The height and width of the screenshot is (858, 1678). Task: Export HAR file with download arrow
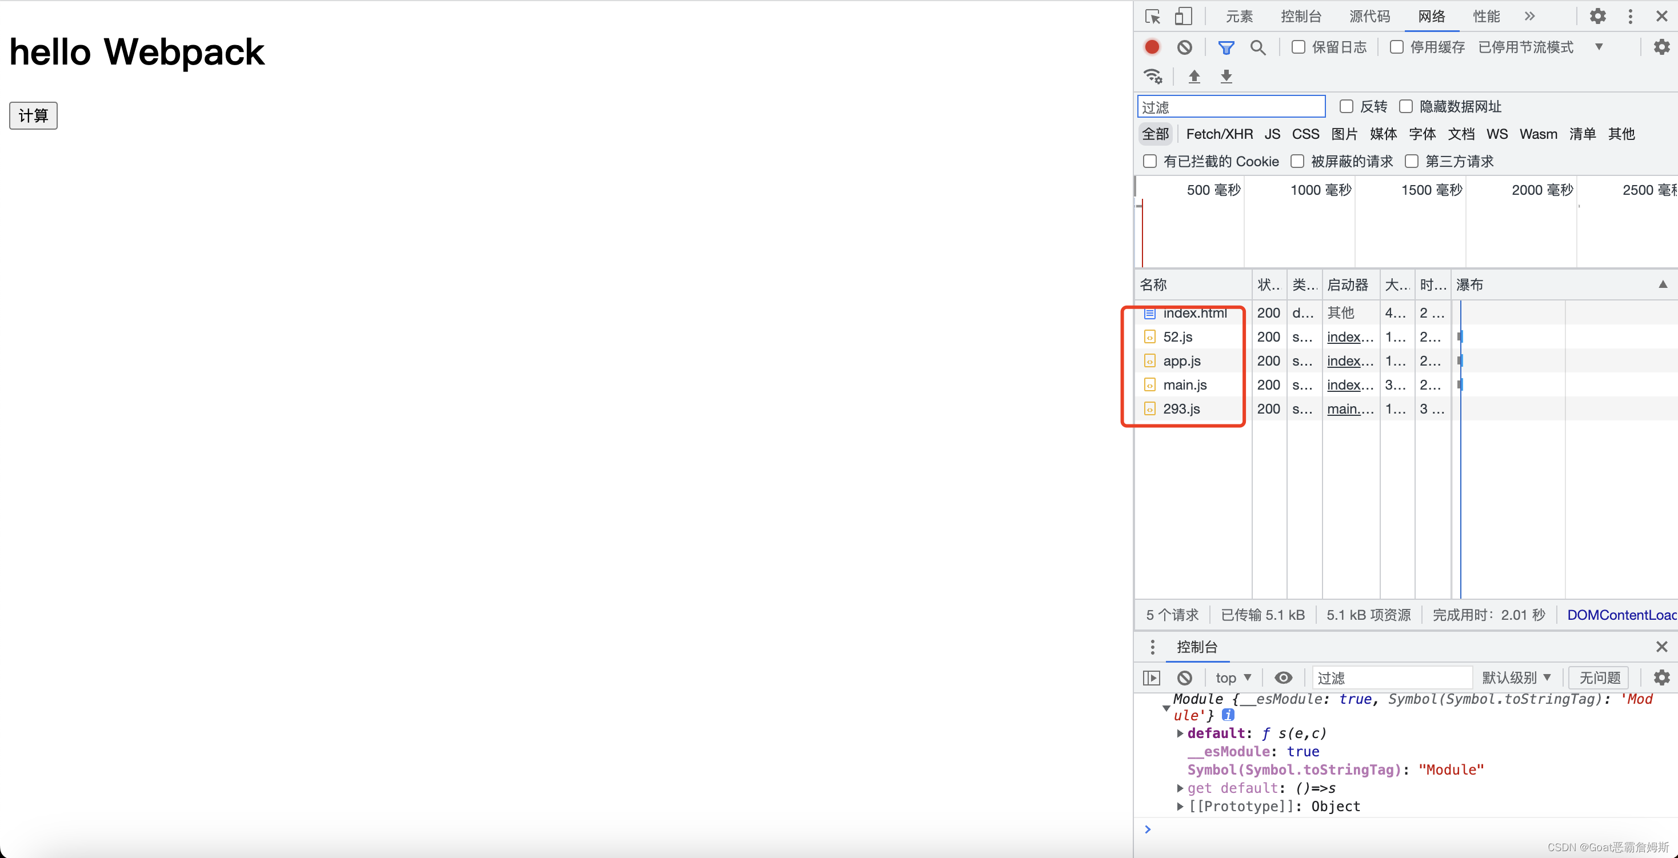tap(1226, 76)
